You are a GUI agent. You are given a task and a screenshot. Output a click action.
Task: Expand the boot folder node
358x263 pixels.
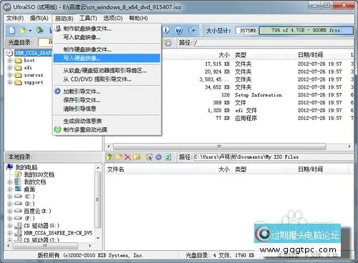[x=10, y=60]
